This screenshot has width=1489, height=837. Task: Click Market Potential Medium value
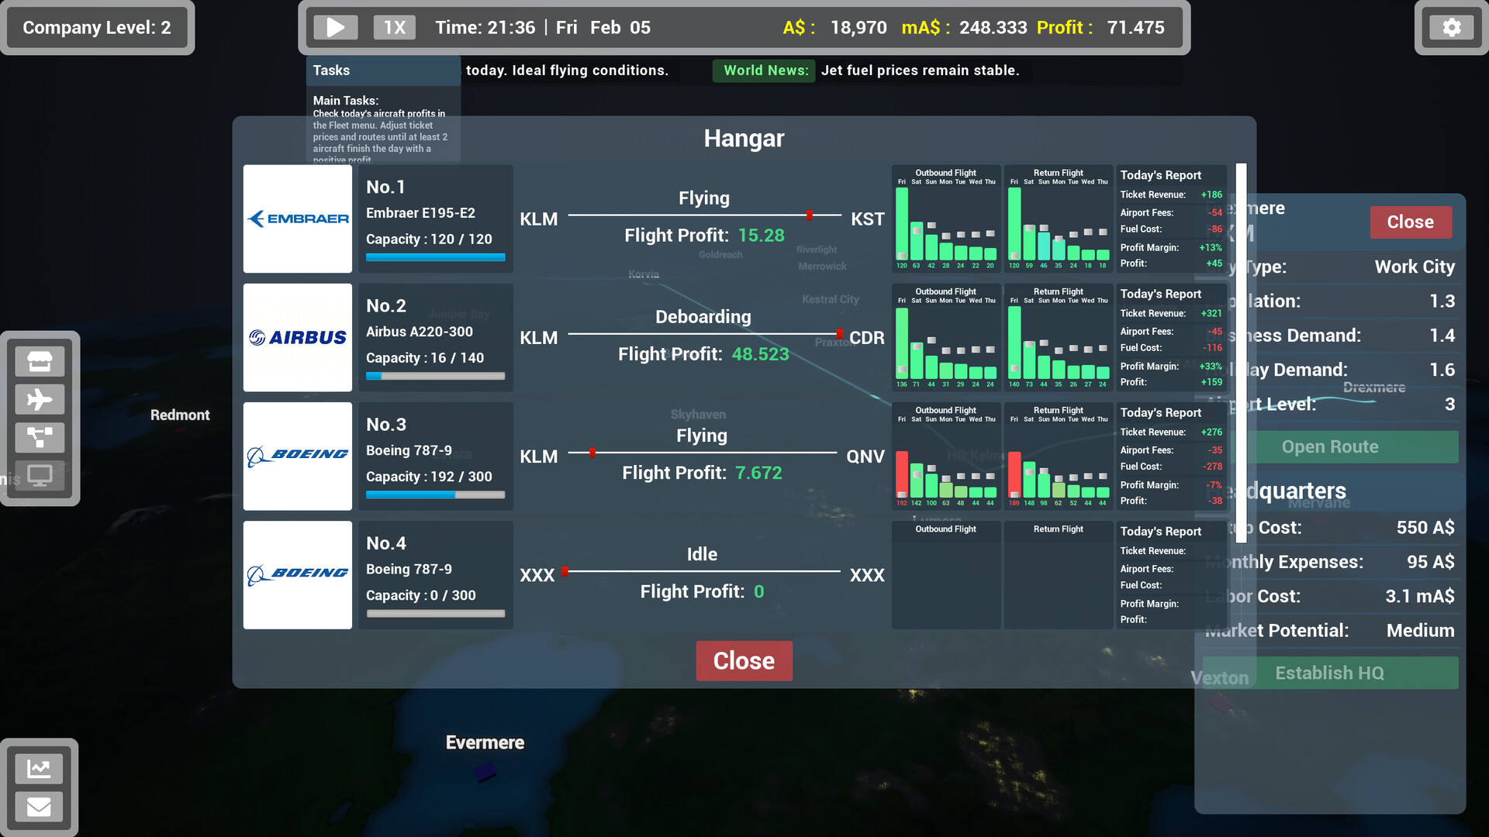coord(1420,631)
